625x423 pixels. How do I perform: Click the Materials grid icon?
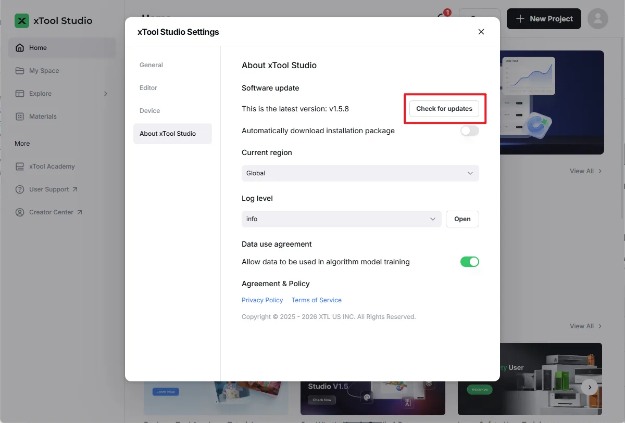(20, 117)
